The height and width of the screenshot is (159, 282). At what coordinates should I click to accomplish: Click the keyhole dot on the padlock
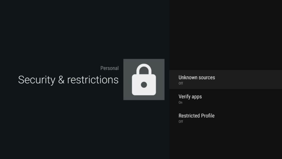144,85
